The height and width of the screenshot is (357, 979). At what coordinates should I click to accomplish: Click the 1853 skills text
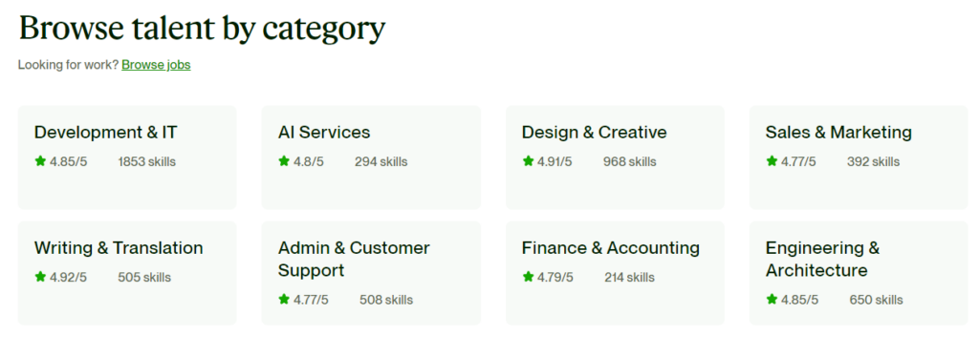[x=146, y=162]
